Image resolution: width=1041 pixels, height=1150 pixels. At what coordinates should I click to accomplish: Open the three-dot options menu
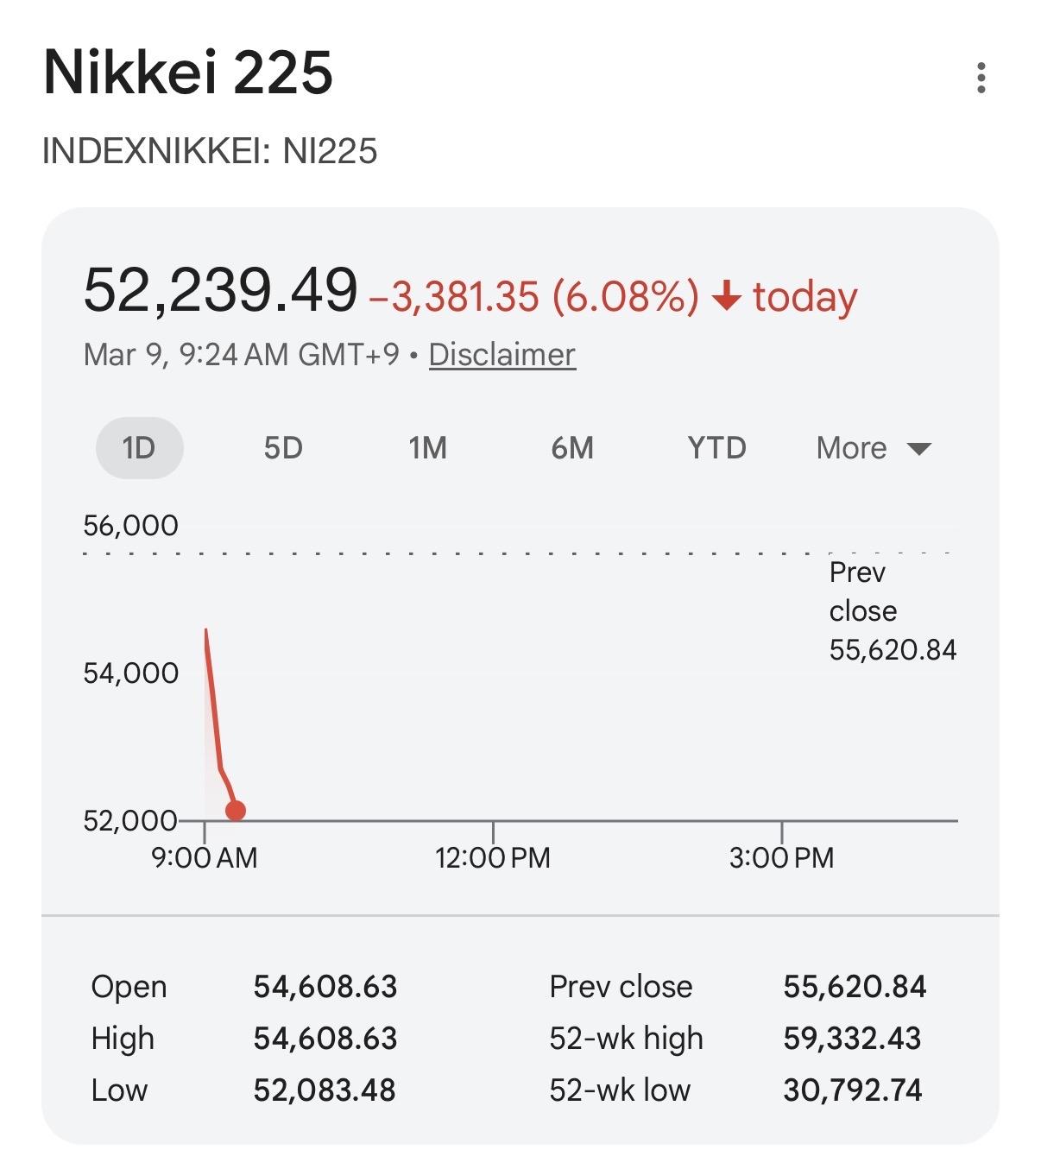[x=981, y=78]
